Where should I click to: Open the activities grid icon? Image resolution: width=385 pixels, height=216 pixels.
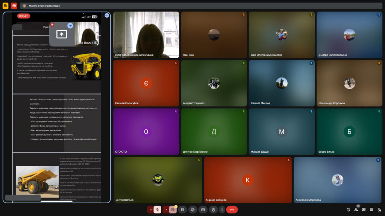[x=371, y=210]
